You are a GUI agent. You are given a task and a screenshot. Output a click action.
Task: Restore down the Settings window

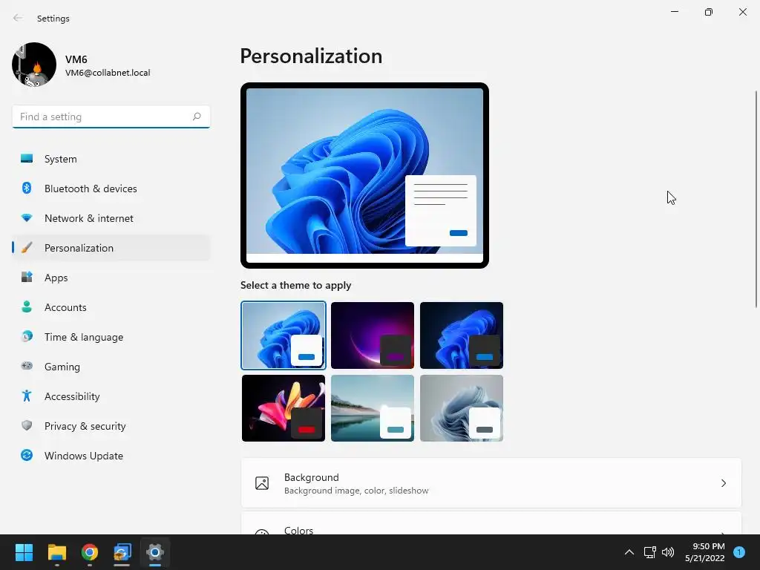pos(709,12)
